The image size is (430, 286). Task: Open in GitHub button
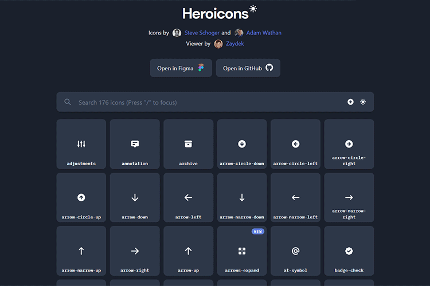point(248,68)
